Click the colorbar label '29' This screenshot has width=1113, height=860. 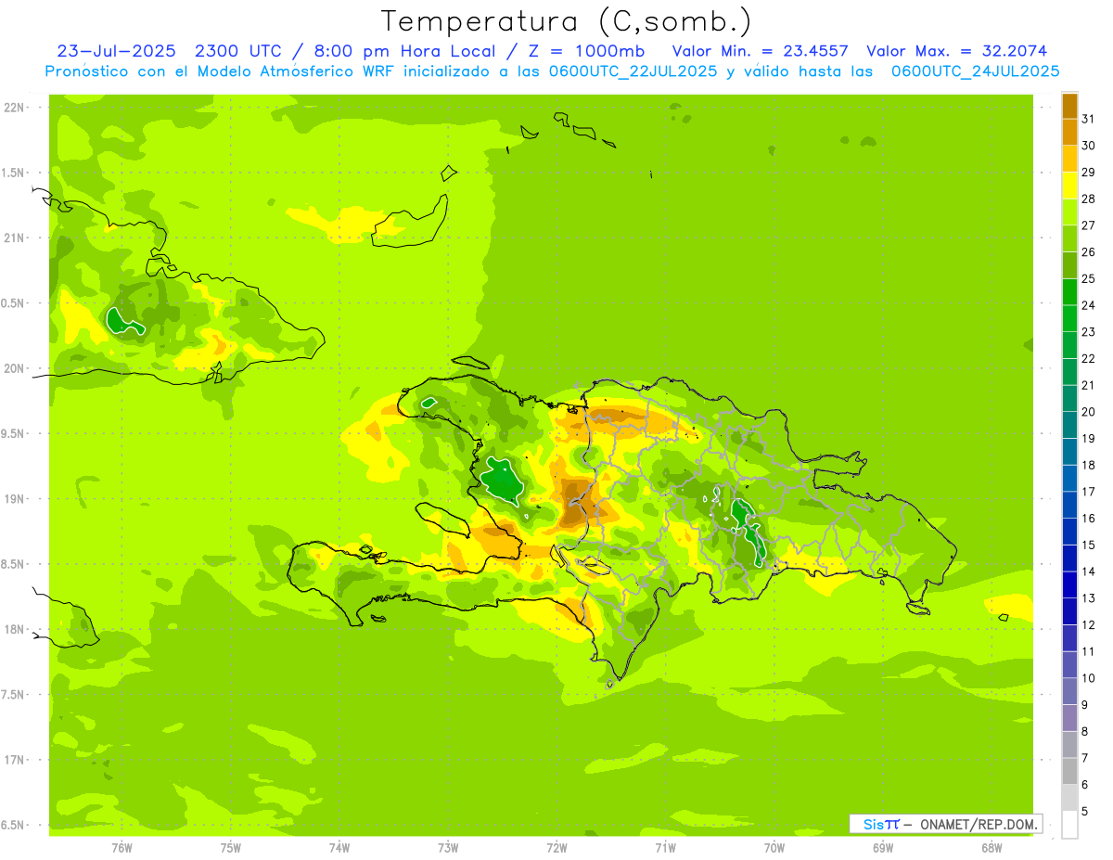point(1089,172)
